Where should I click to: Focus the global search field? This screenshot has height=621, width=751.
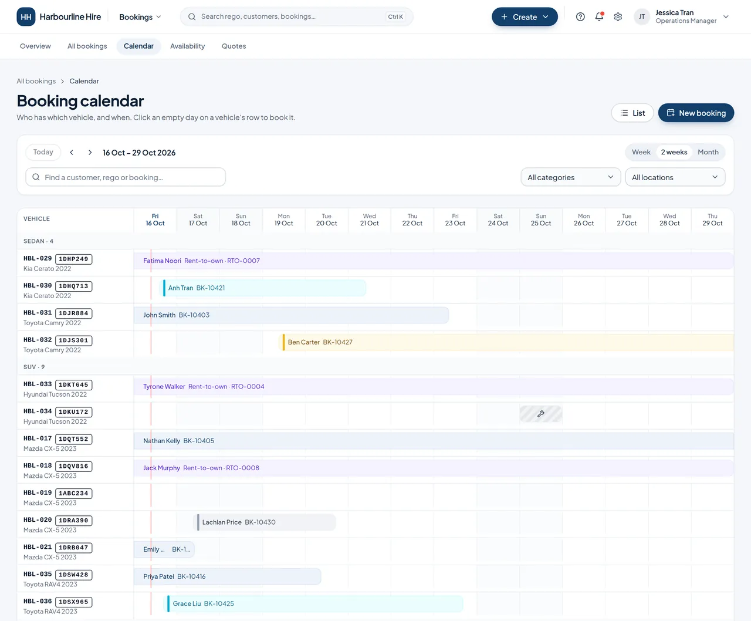tap(297, 17)
